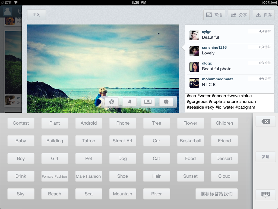Open the keyboard from the comment toolbar
278x209 pixels.
(x=148, y=102)
